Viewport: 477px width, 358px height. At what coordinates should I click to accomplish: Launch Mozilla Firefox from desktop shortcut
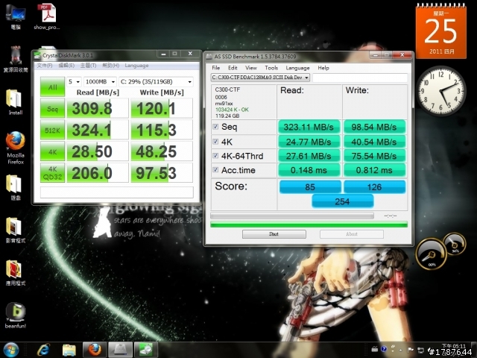16,148
